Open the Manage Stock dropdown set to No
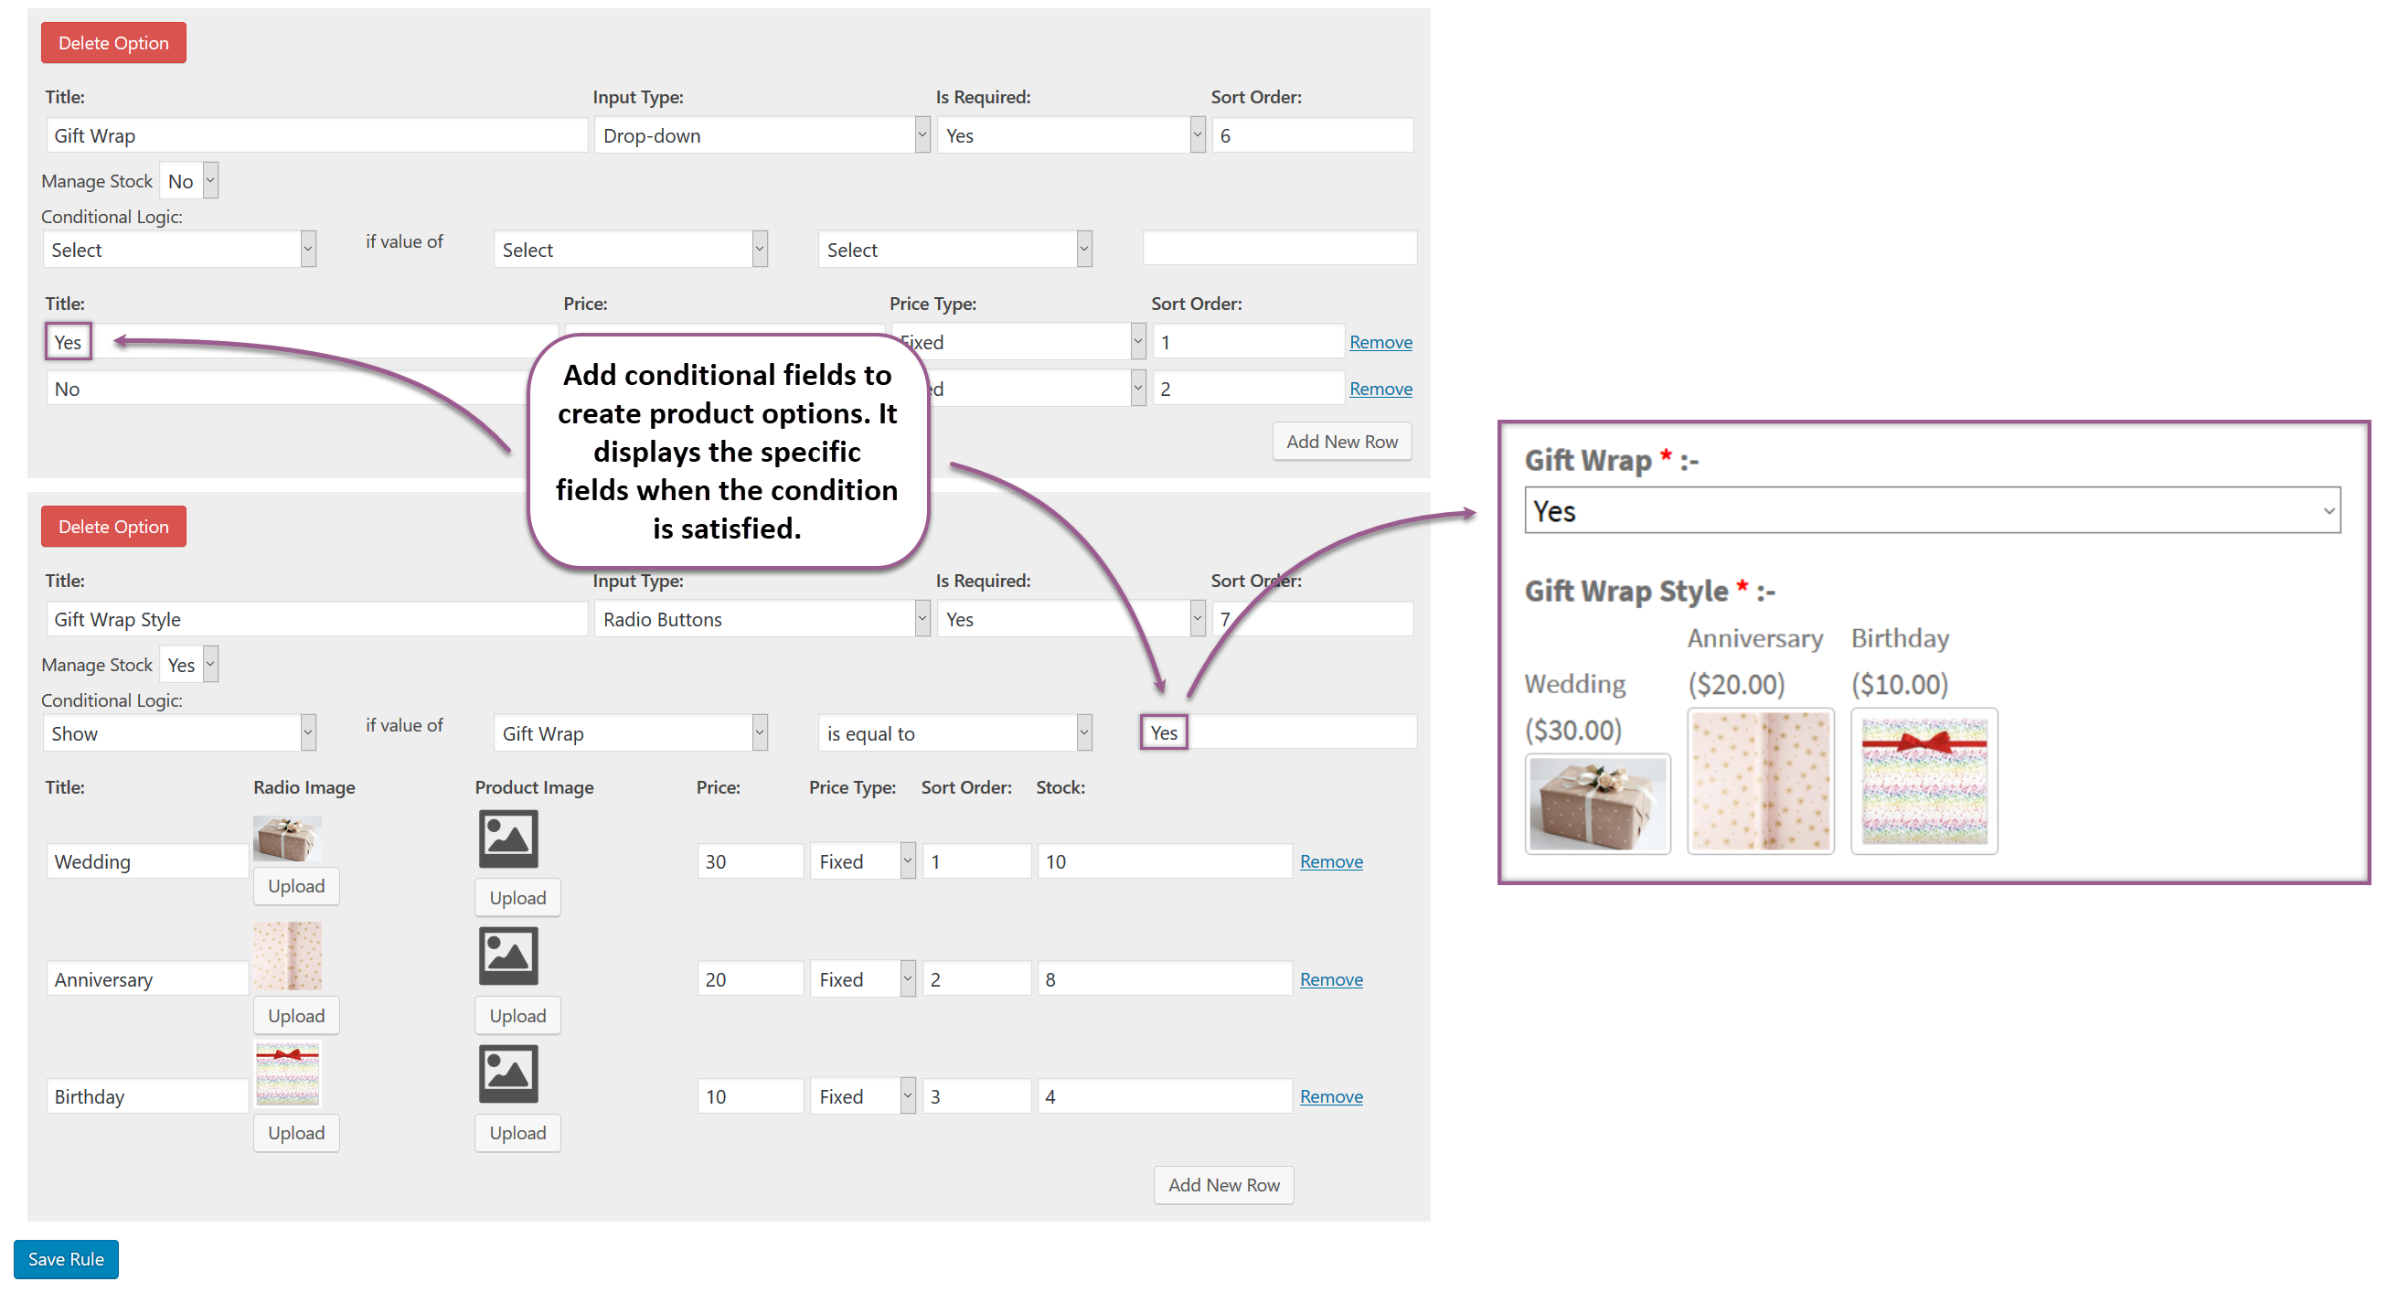2398x1303 pixels. coord(188,180)
